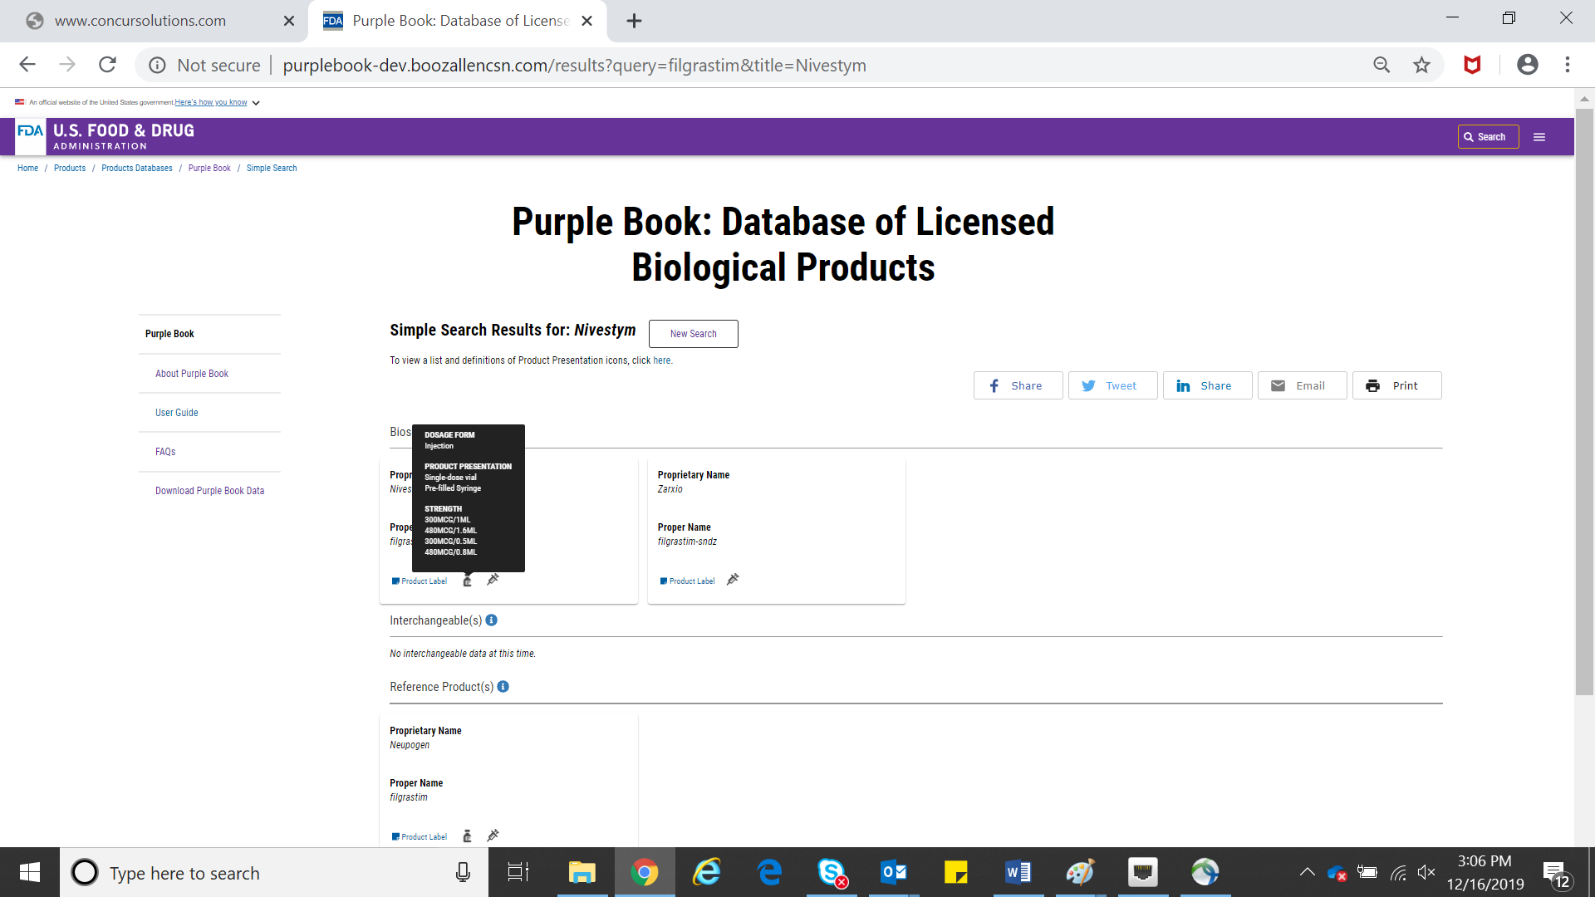Start a New Search
1595x897 pixels.
tap(693, 334)
